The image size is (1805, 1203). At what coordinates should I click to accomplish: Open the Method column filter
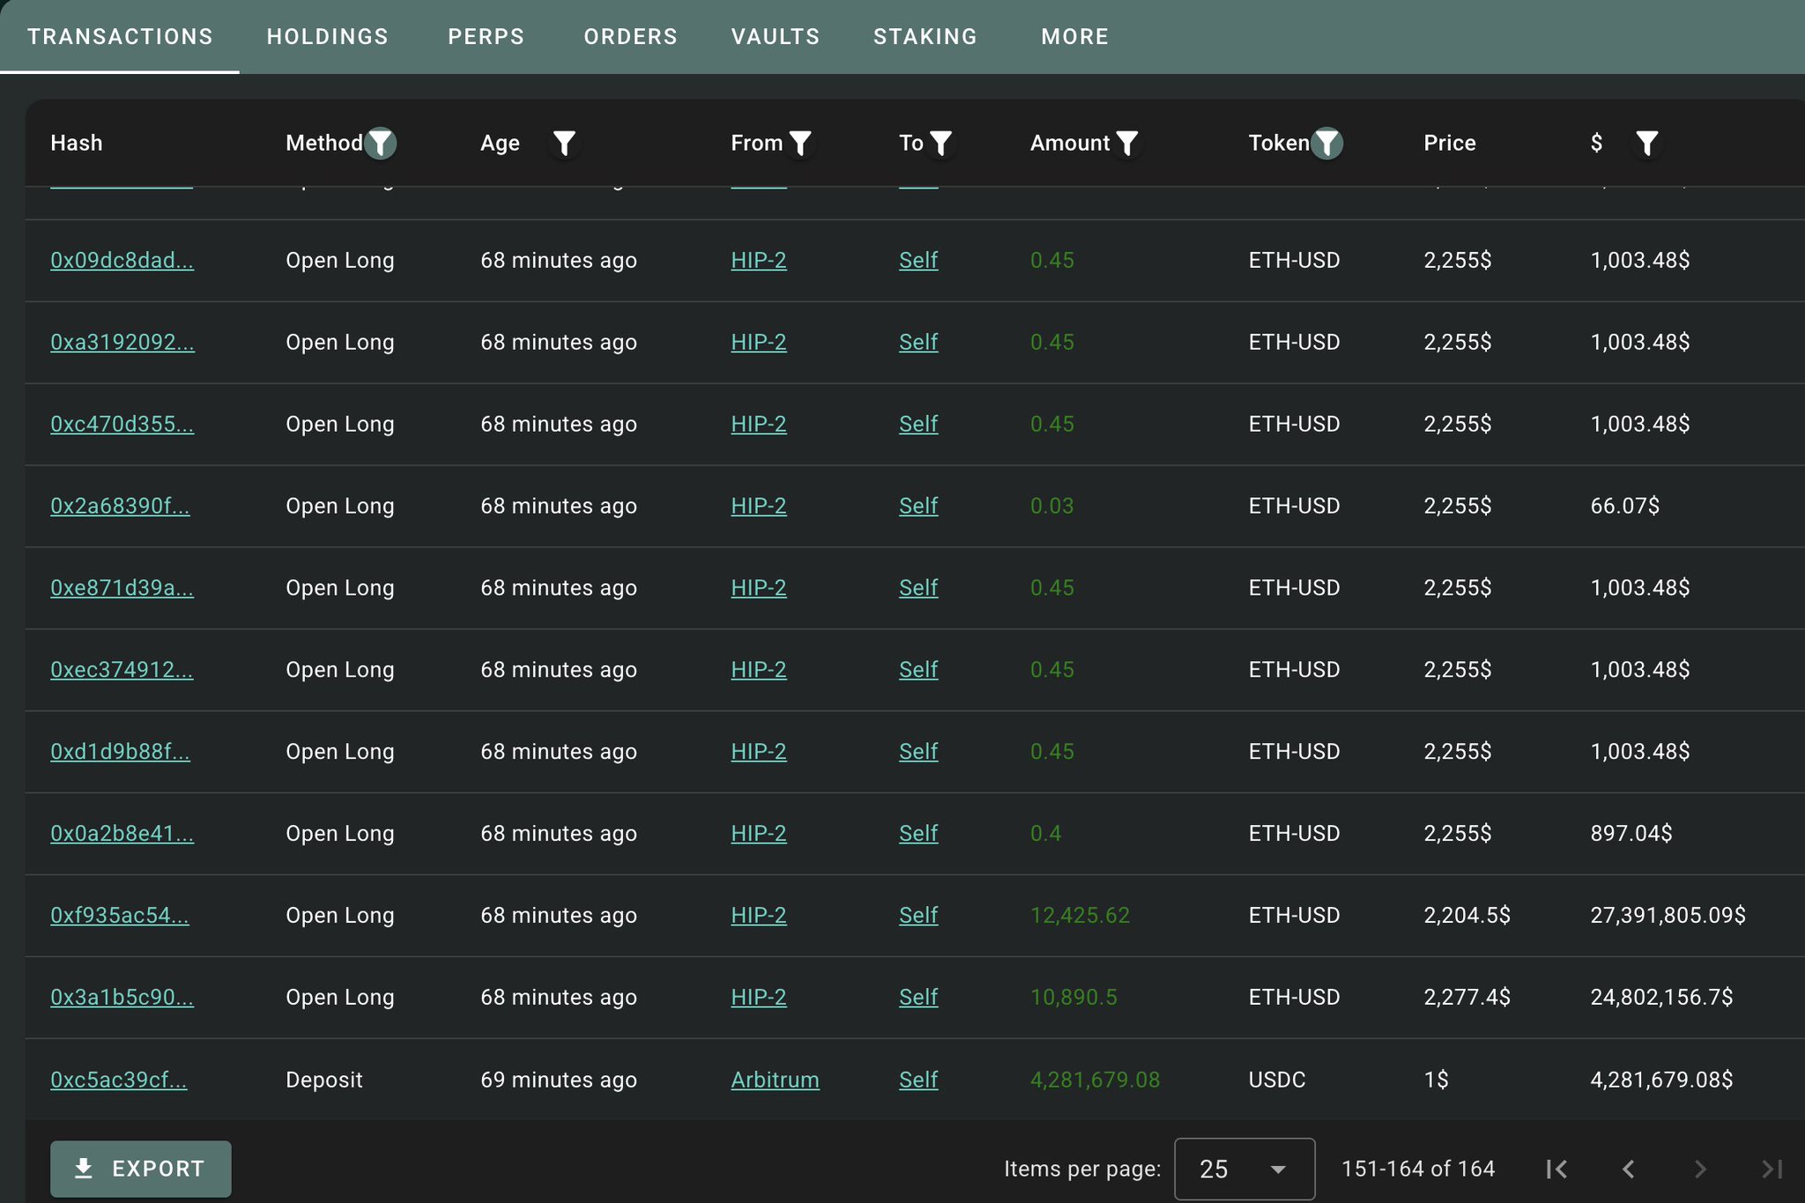click(380, 143)
